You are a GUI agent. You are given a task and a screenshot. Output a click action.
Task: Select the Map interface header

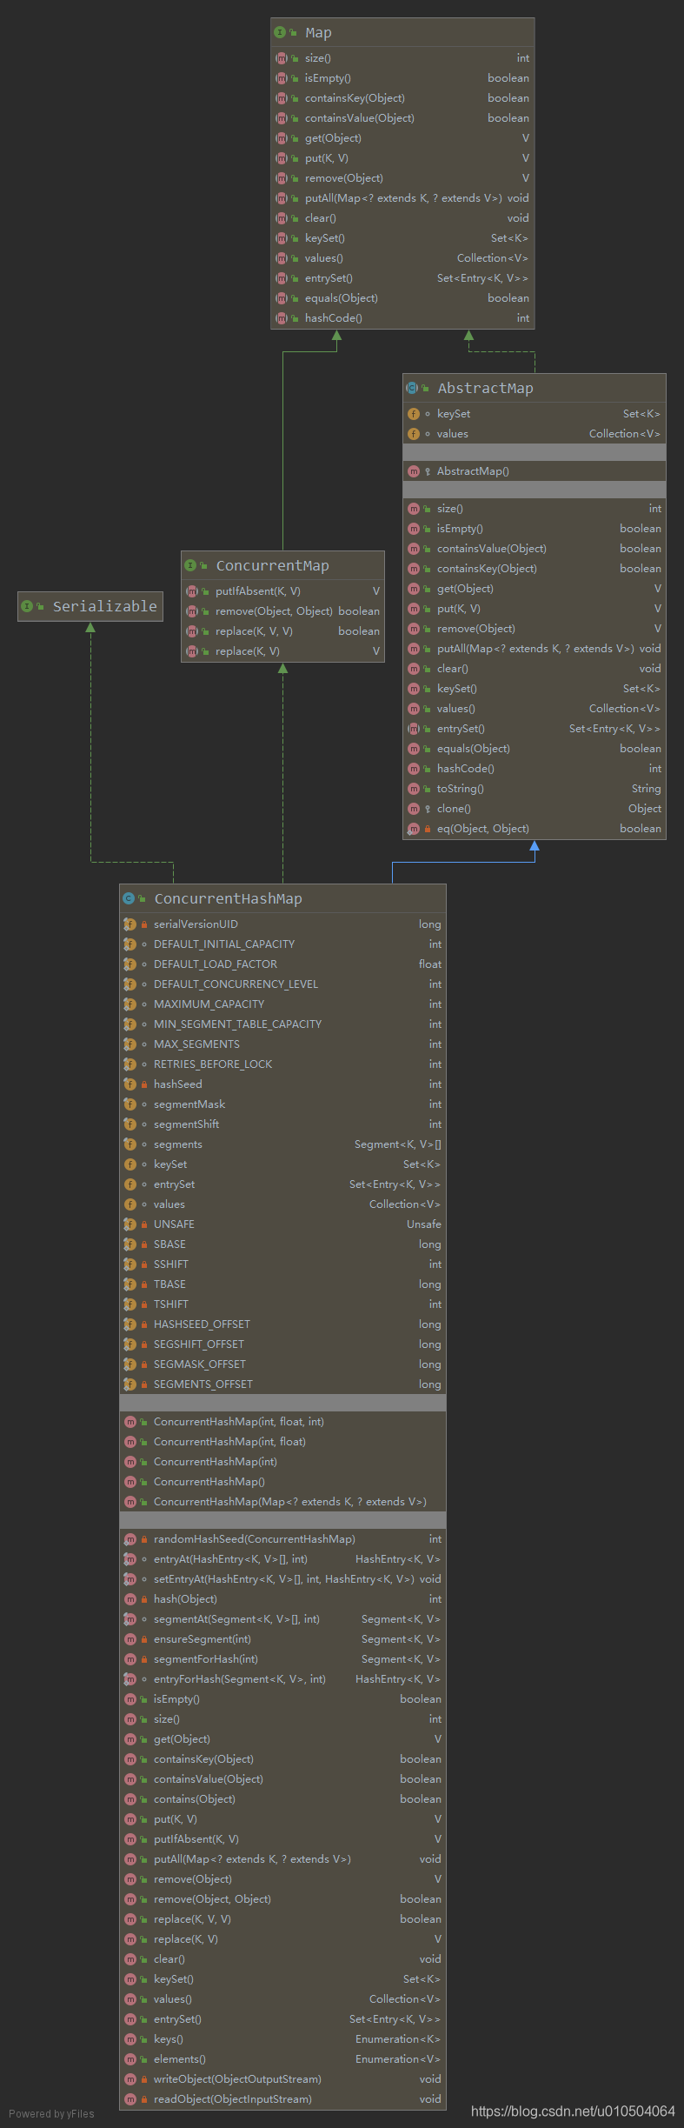coord(402,32)
